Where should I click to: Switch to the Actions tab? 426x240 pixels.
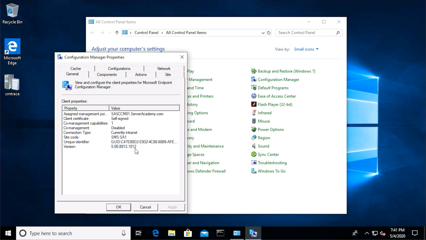pyautogui.click(x=141, y=74)
